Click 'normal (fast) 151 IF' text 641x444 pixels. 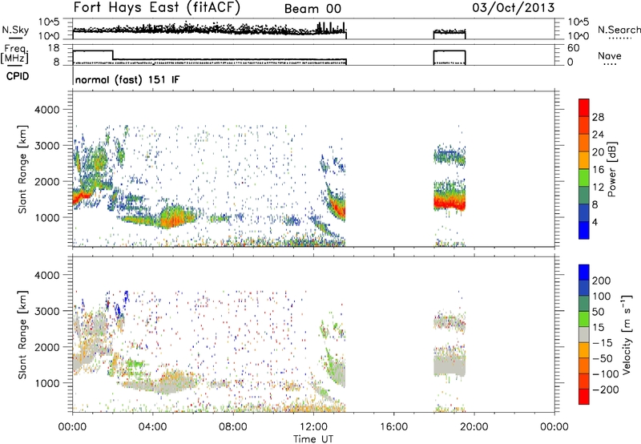tap(127, 79)
